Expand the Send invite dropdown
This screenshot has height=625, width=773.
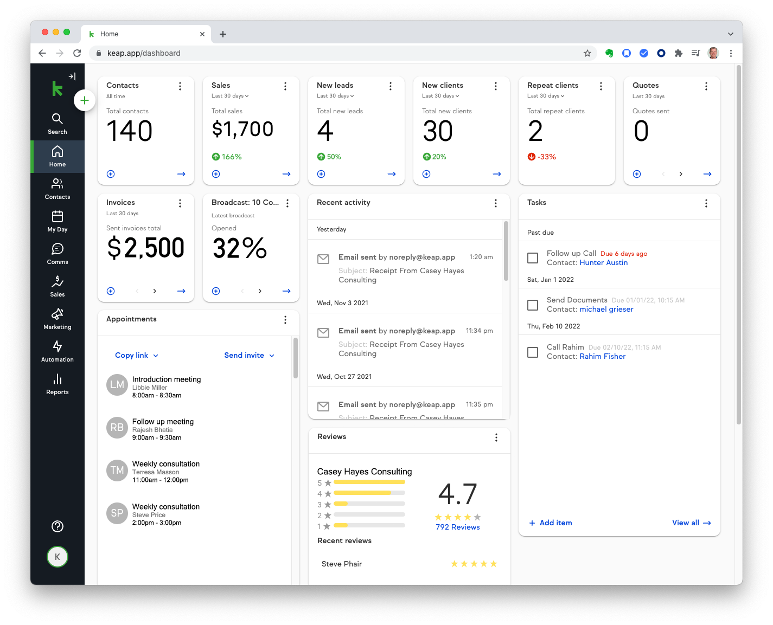click(x=250, y=356)
